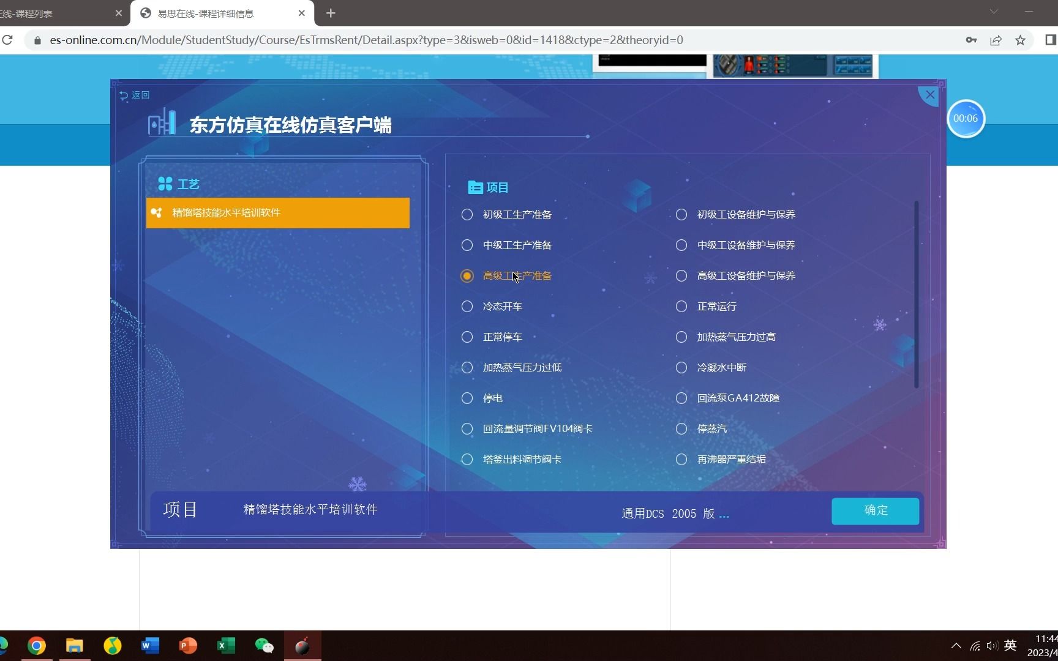1058x661 pixels.
Task: Select 高级工设备维护与保养 radio option
Action: coord(681,276)
